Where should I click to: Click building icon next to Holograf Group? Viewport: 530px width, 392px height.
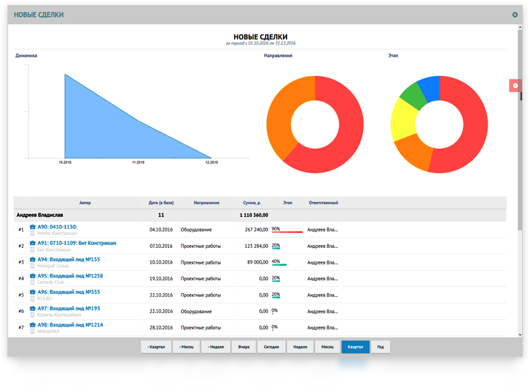coord(32,265)
